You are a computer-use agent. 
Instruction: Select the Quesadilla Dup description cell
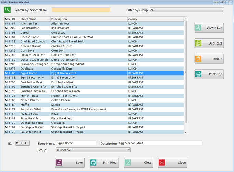tap(89, 69)
